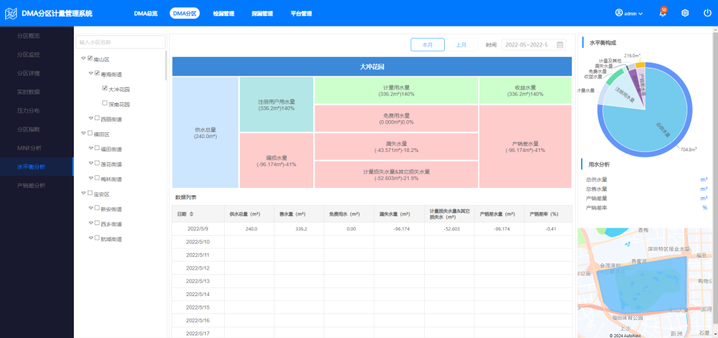Click the 2022/5/13 row date
The width and height of the screenshot is (718, 338).
pos(198,281)
